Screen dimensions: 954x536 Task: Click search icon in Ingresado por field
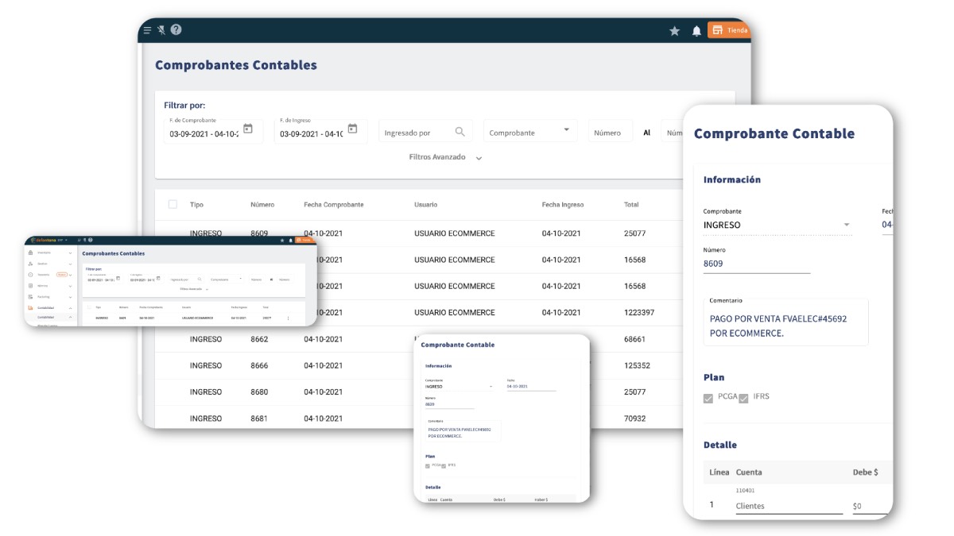coord(460,132)
